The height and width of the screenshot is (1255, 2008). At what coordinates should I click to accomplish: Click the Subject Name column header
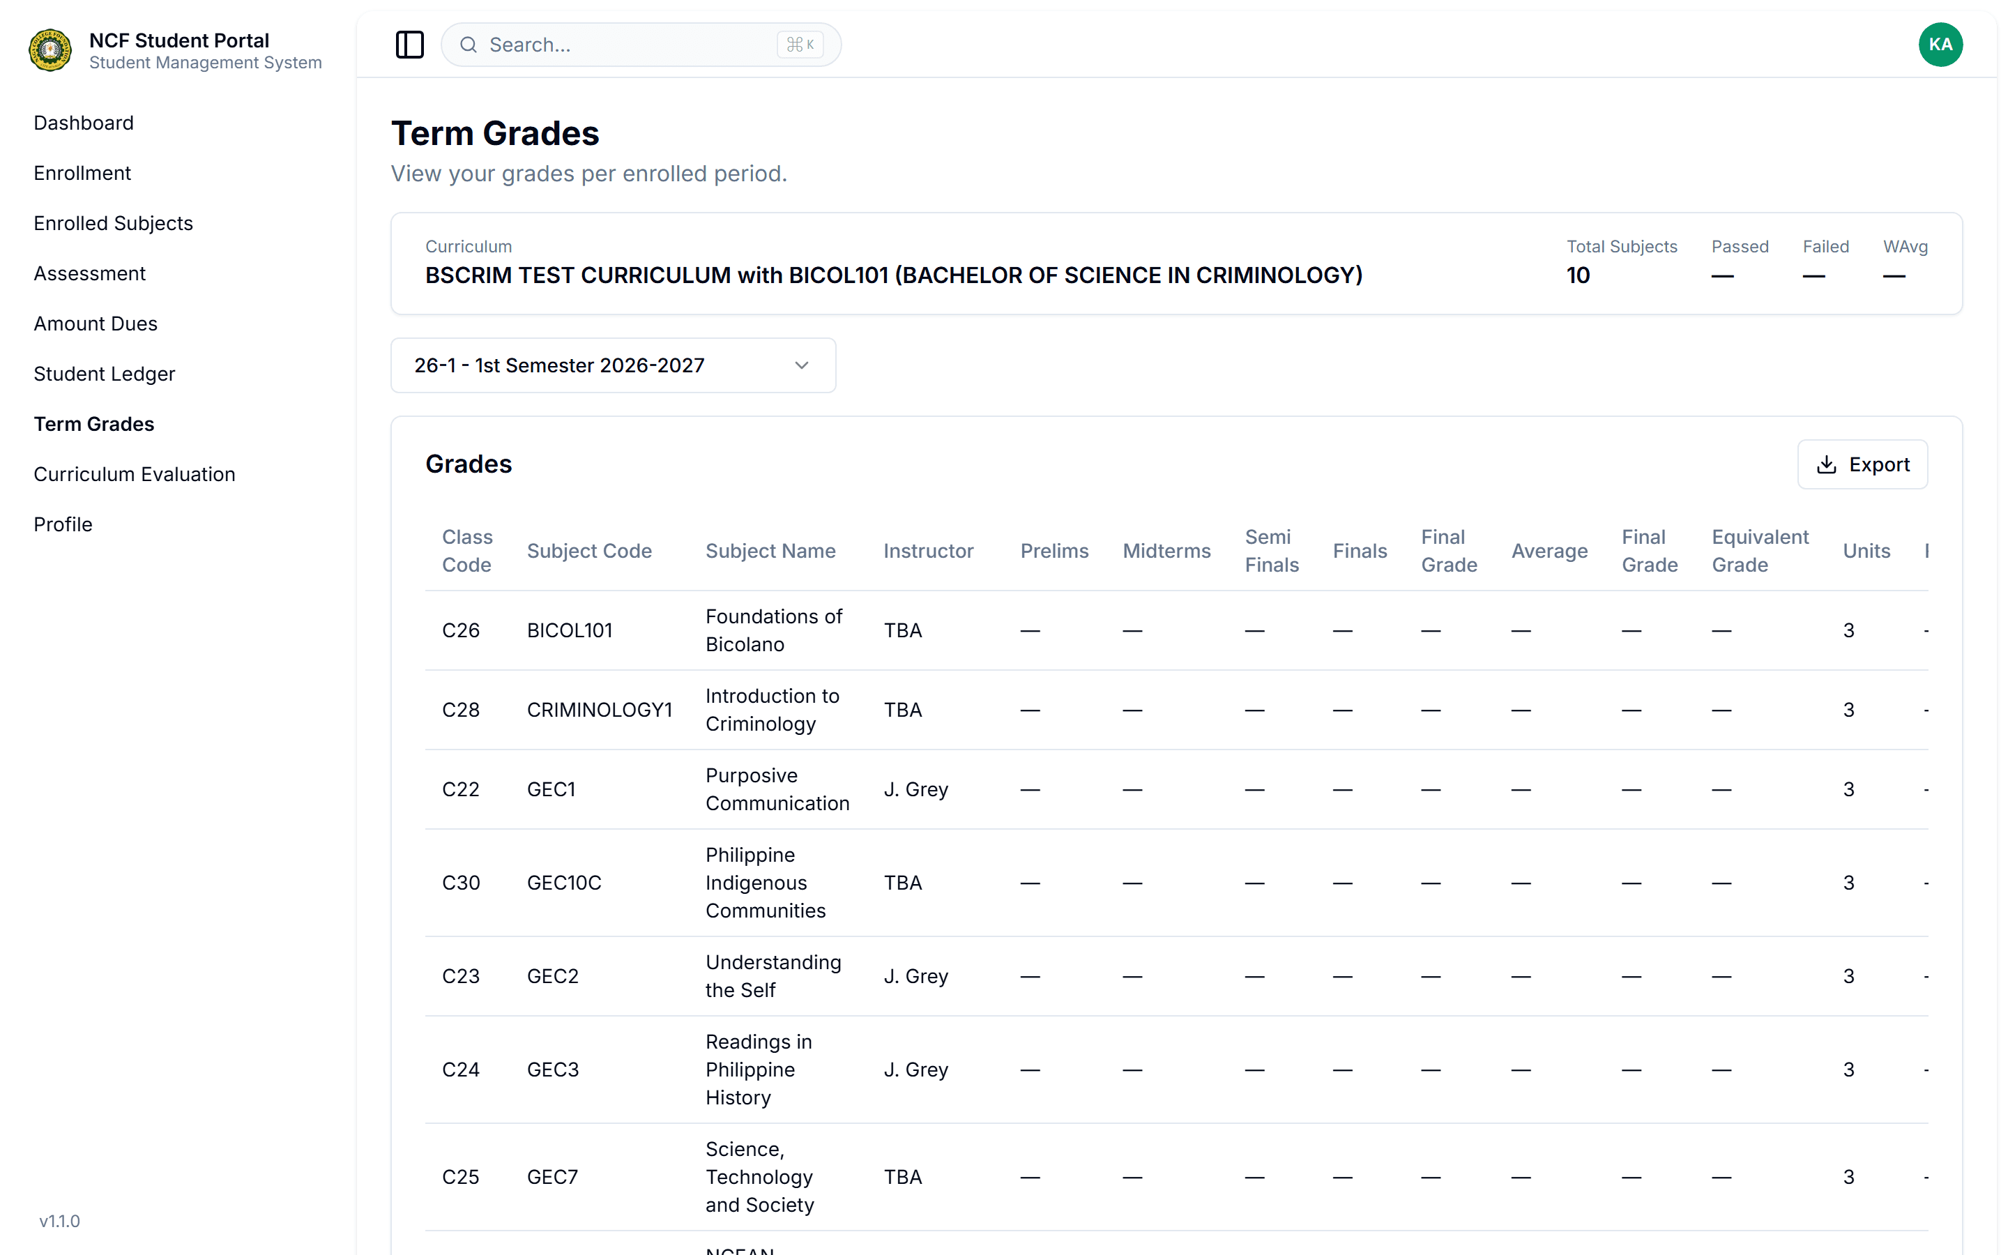[x=770, y=551]
